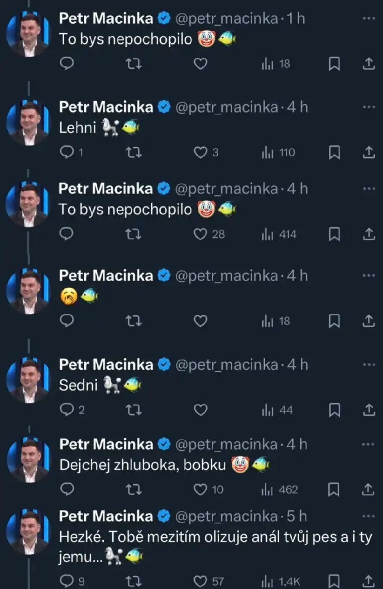
Task: Open @petr_macinka handle on 5 h tweet
Action: point(226,516)
